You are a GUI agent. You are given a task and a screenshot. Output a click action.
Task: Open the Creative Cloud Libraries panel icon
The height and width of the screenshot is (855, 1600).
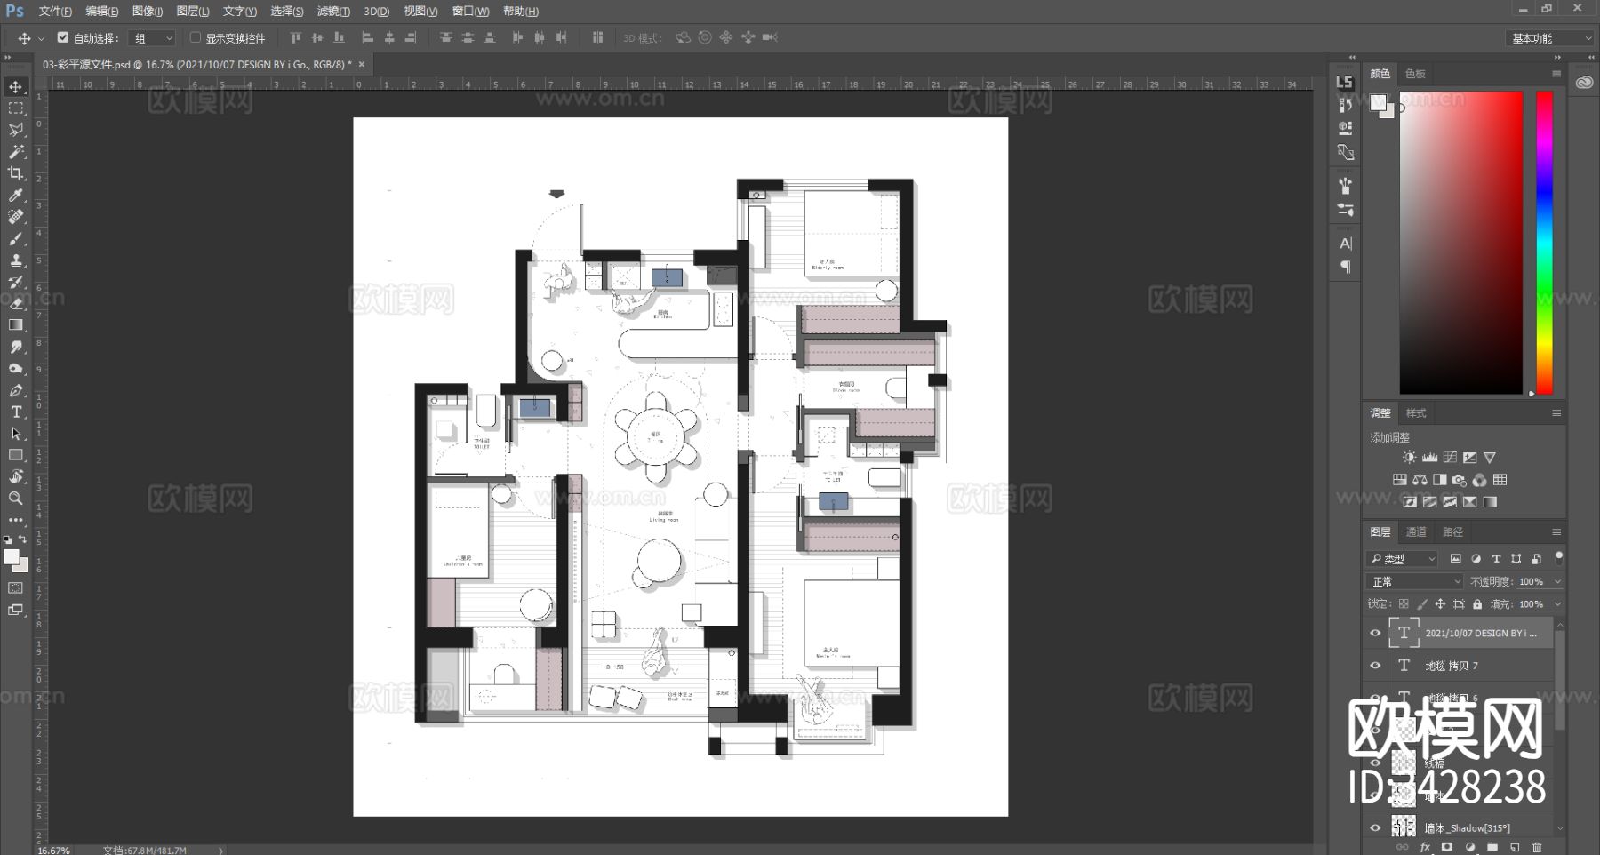click(x=1584, y=83)
